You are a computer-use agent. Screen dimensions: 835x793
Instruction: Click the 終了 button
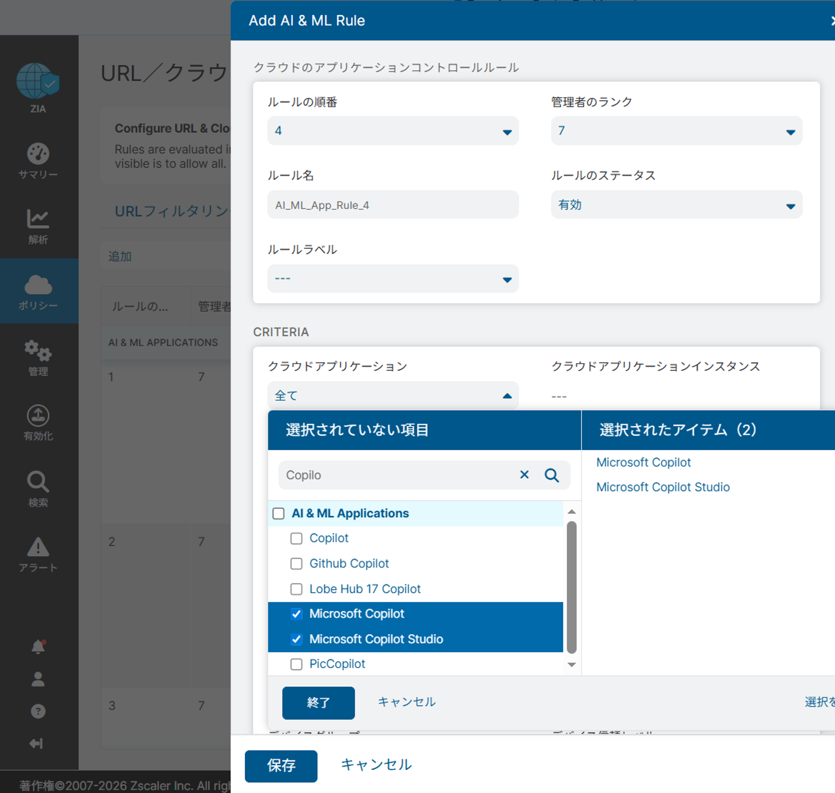318,702
